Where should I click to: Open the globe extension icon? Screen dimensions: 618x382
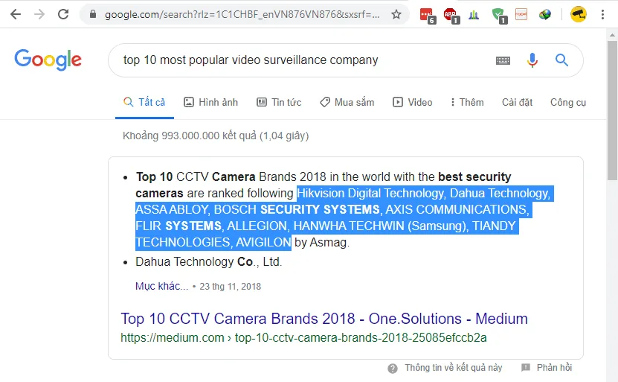(x=545, y=15)
